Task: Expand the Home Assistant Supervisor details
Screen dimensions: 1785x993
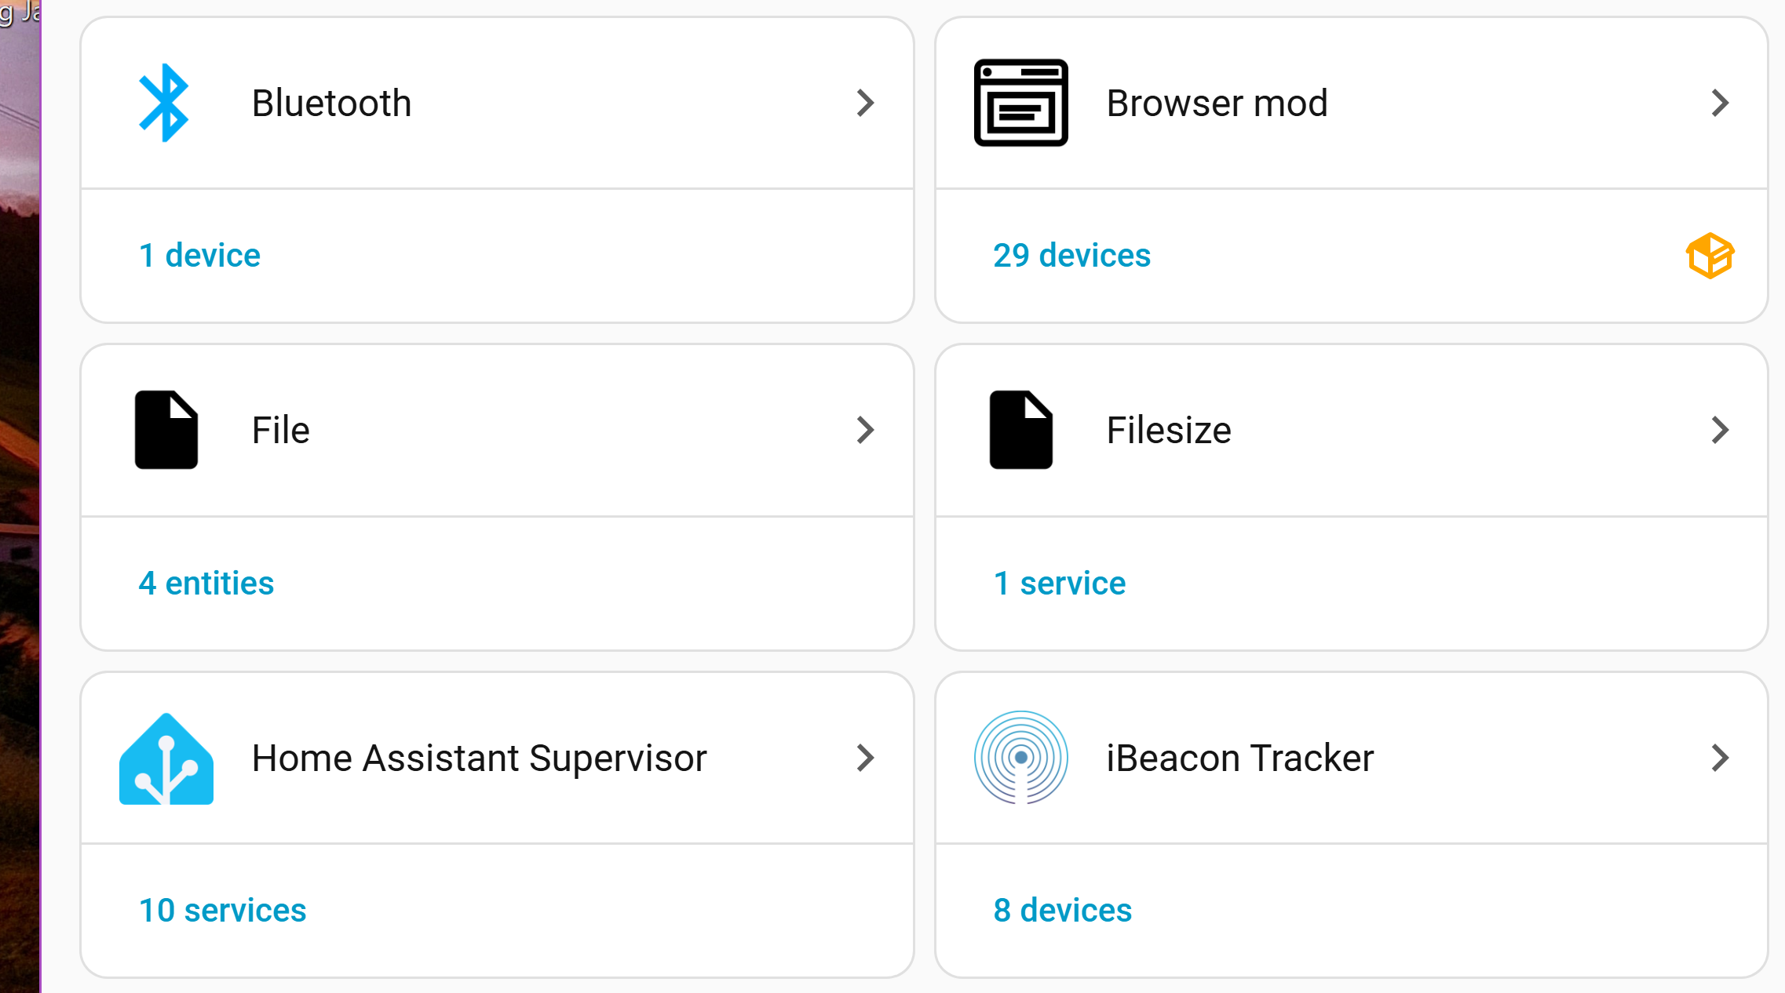Action: pyautogui.click(x=864, y=757)
